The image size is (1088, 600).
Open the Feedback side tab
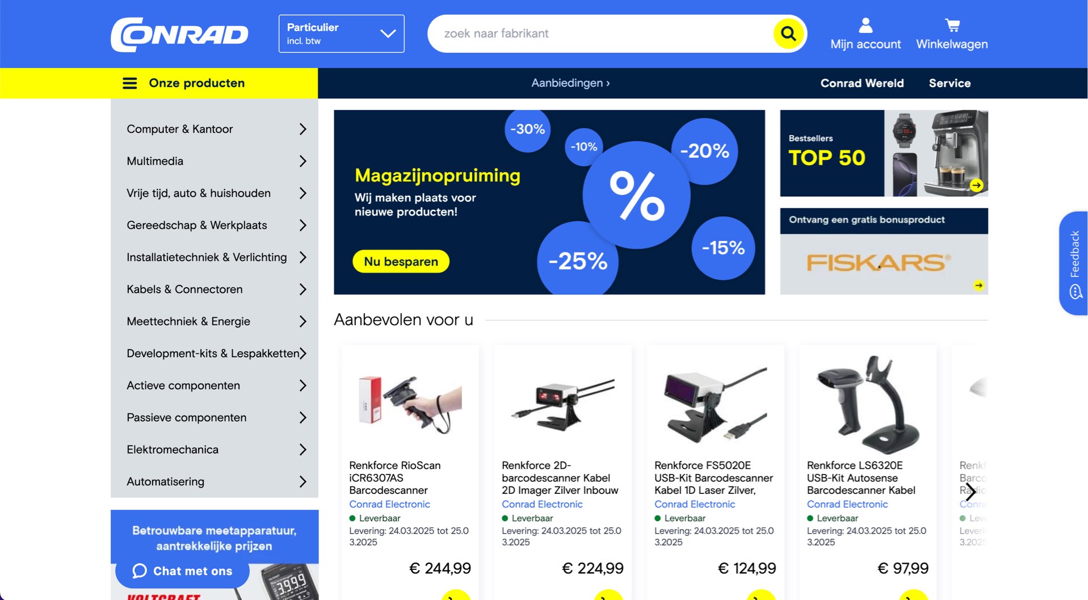(1073, 263)
